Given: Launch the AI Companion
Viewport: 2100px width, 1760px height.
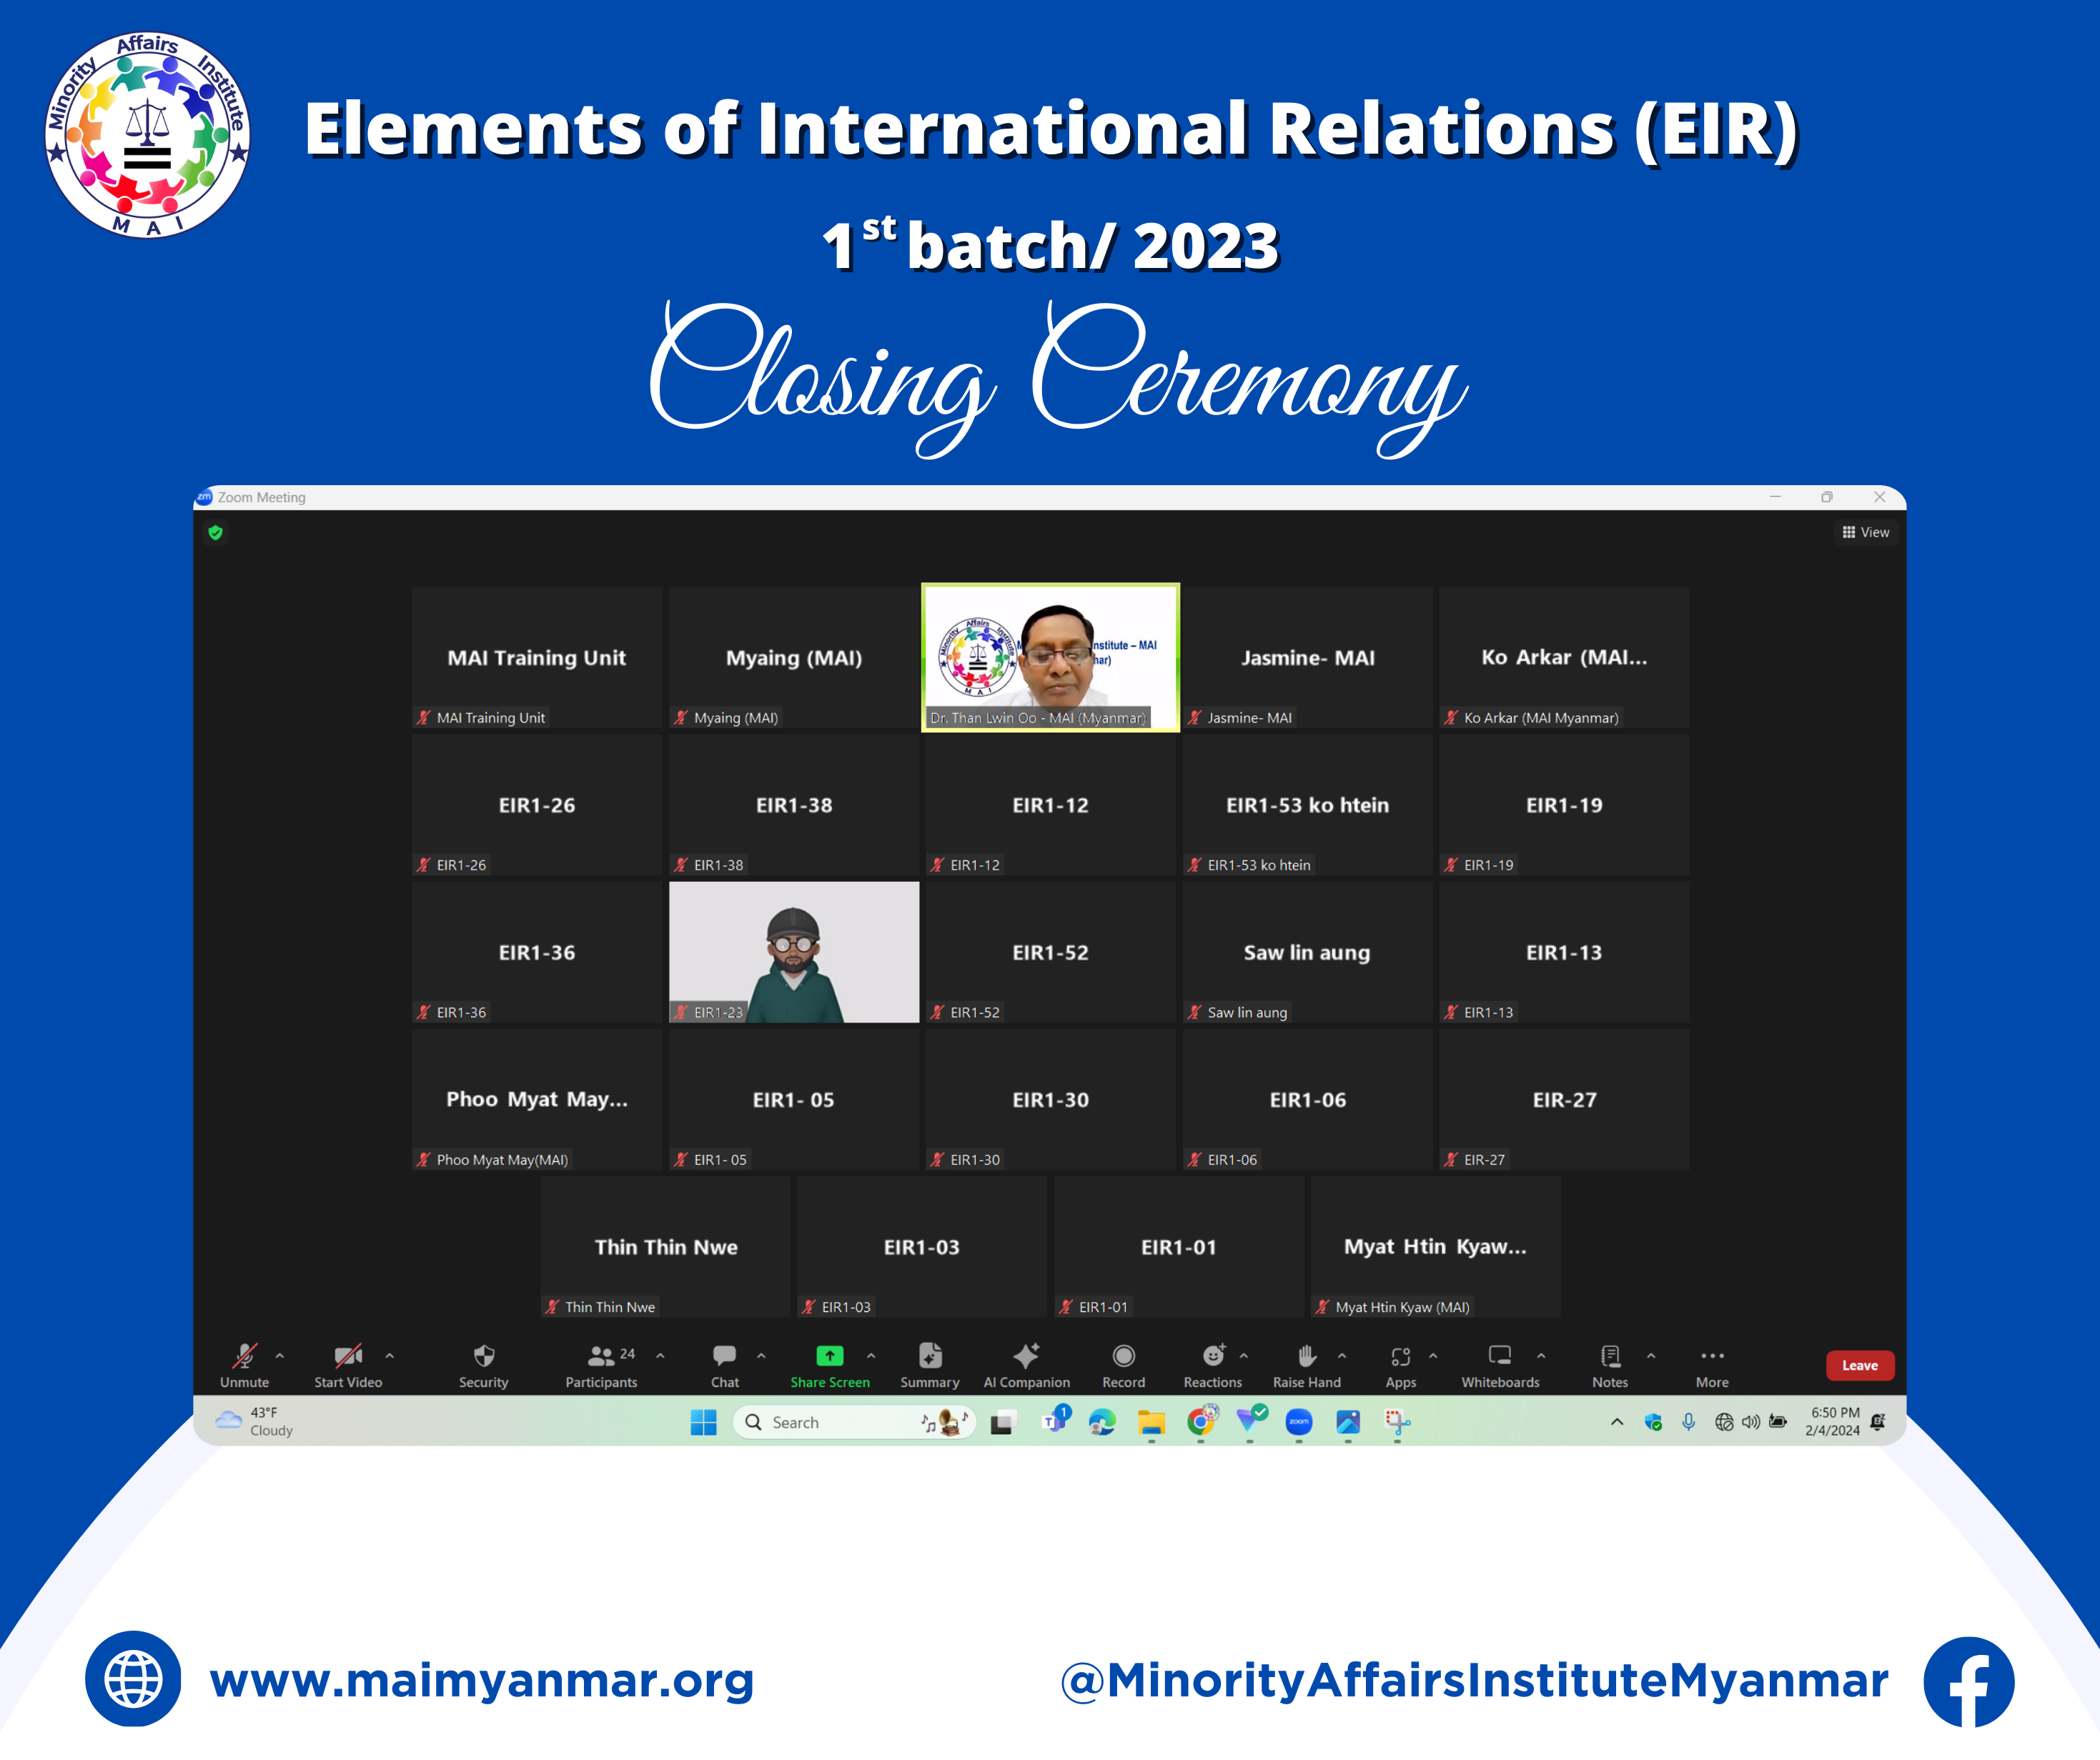Looking at the screenshot, I should (1027, 1366).
